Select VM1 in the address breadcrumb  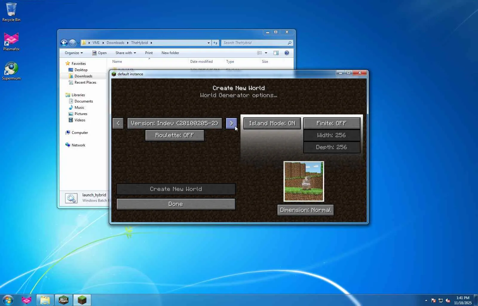coord(96,43)
